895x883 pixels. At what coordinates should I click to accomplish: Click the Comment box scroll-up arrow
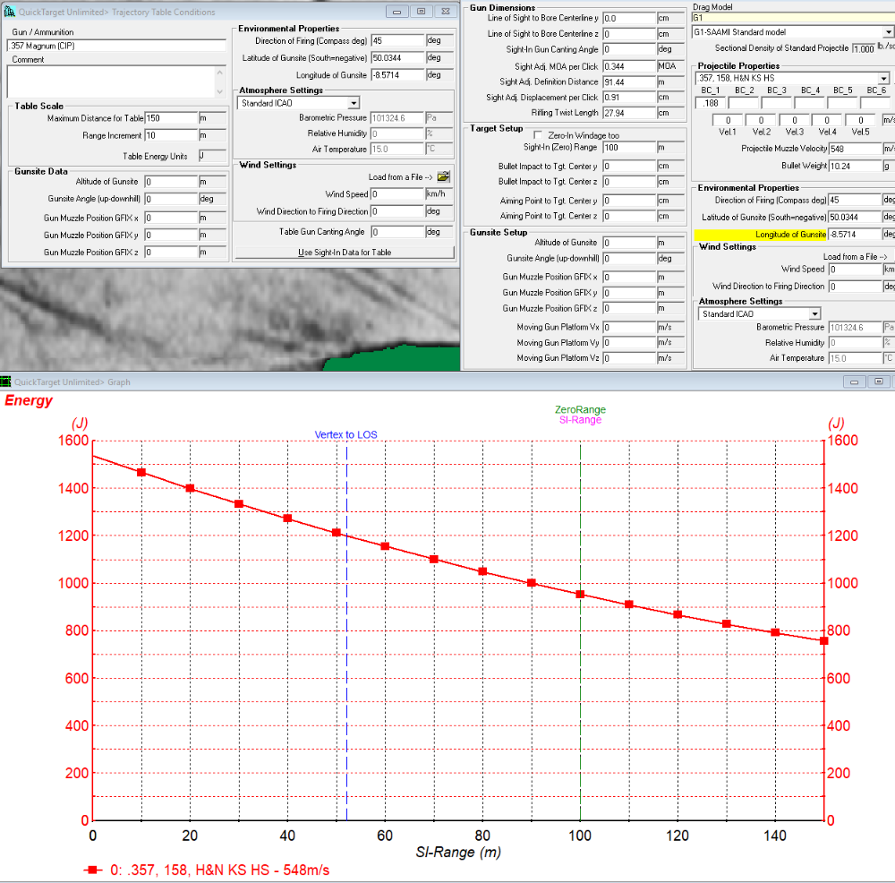click(x=220, y=73)
